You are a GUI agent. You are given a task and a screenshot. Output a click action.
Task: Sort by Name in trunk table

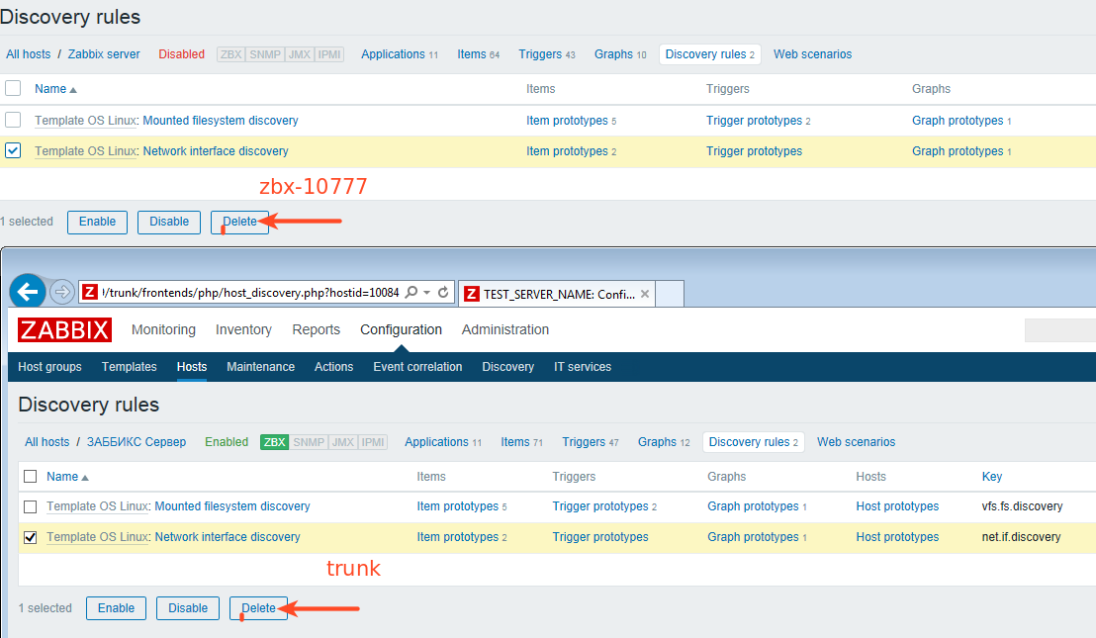pos(67,477)
